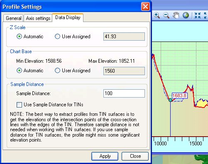
Task: Click the Apply button
Action: point(105,156)
